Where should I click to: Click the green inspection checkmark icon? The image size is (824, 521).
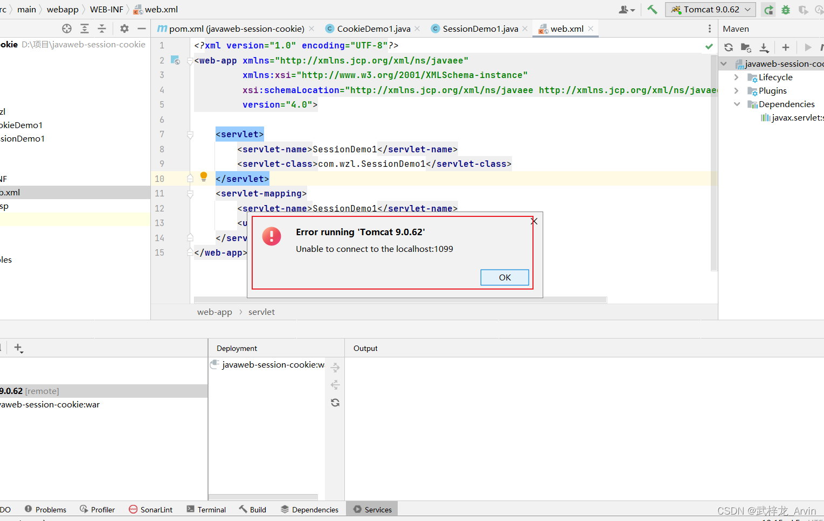click(x=709, y=46)
